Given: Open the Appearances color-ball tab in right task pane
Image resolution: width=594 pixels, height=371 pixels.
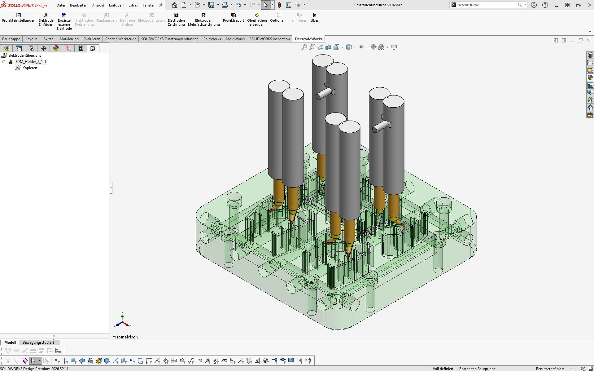Looking at the screenshot, I should point(590,77).
